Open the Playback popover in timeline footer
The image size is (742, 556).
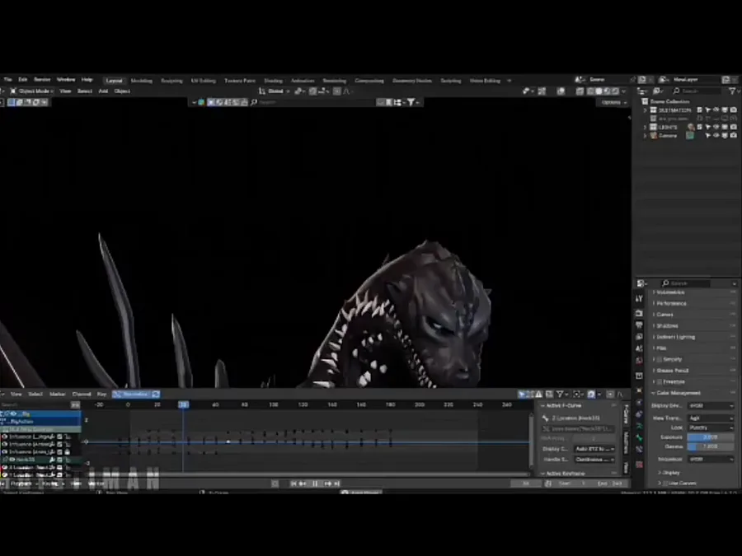point(23,484)
